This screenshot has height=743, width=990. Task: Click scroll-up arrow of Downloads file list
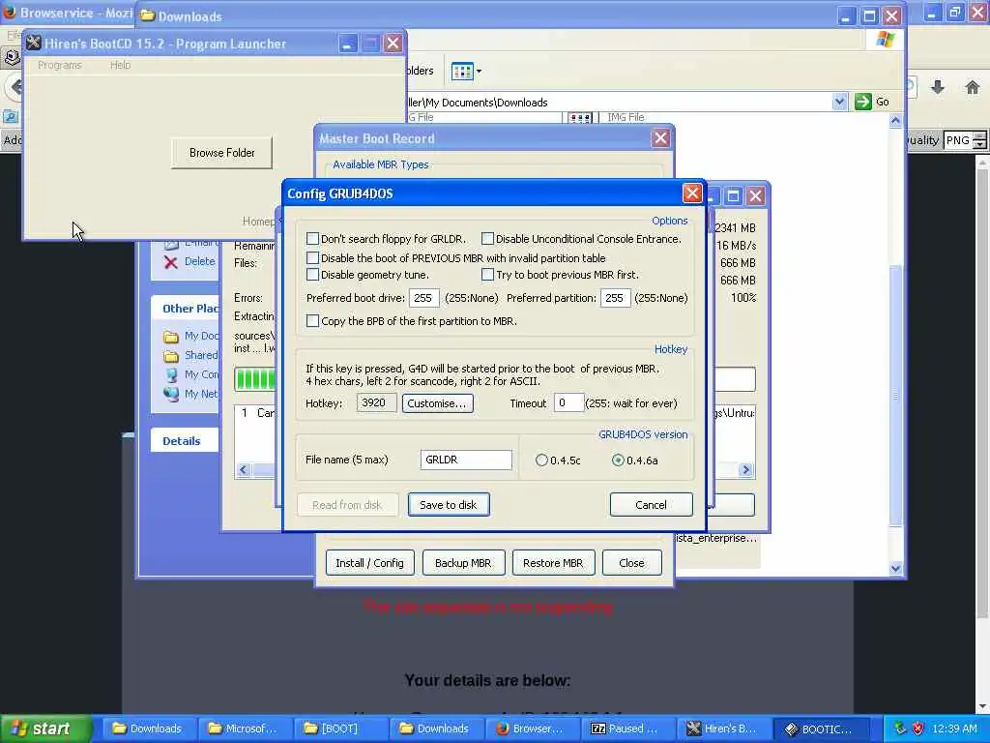coord(895,120)
